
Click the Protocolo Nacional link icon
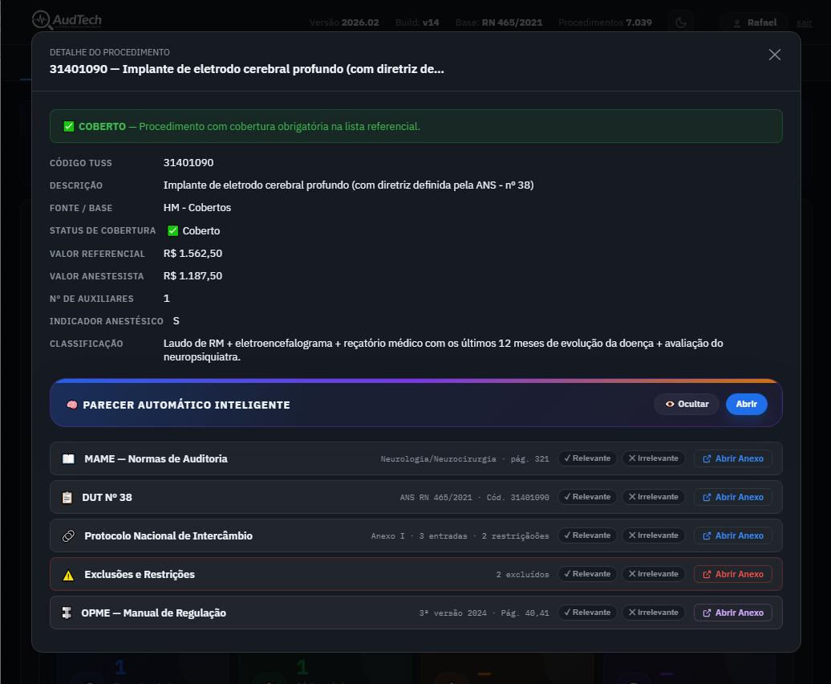click(x=68, y=536)
